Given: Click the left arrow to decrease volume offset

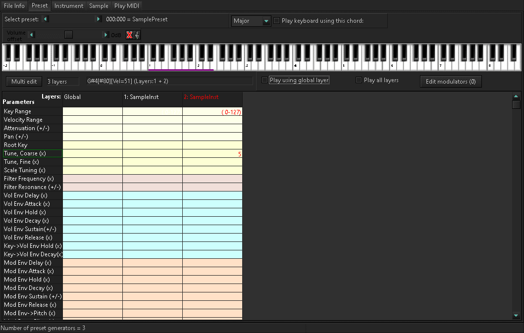Looking at the screenshot, I should click(31, 35).
